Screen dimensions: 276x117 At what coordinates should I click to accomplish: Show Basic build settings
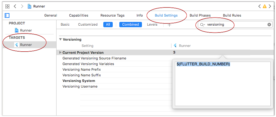[65, 25]
